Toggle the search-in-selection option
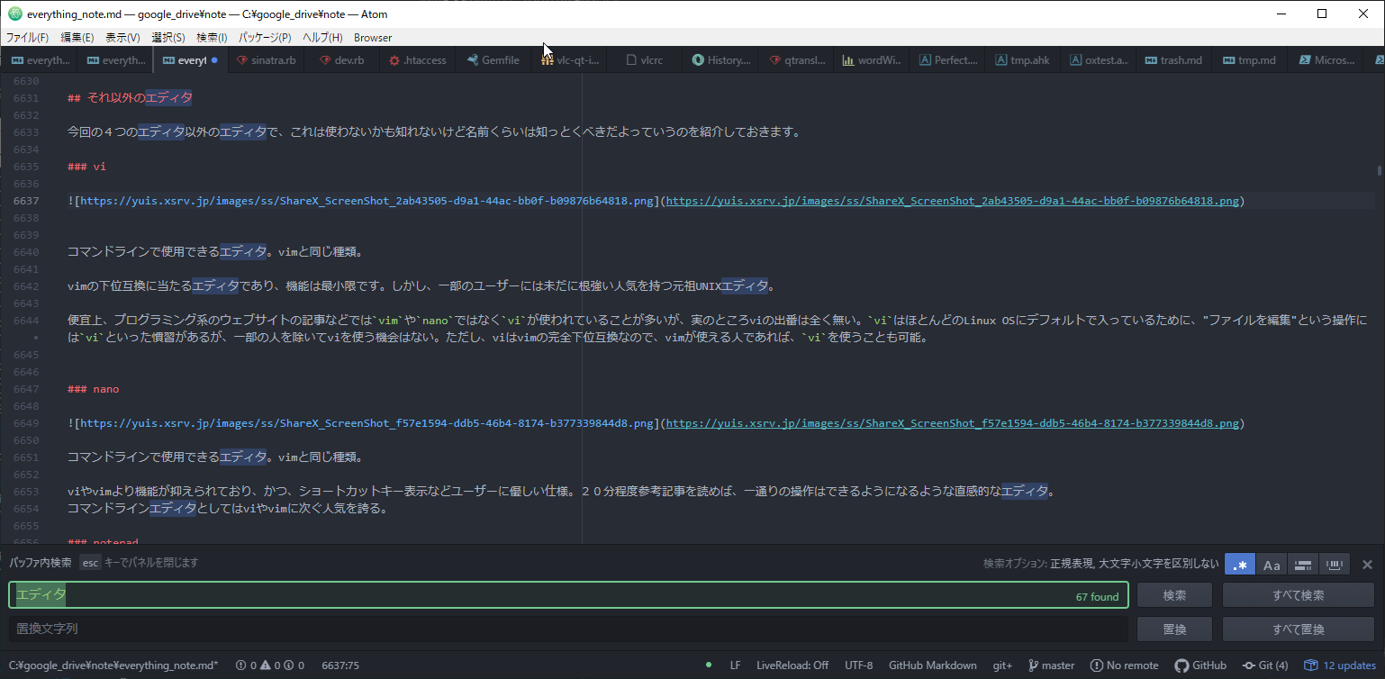 (1302, 565)
